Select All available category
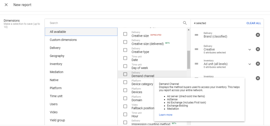This screenshot has width=270, height=126. pyautogui.click(x=81, y=32)
